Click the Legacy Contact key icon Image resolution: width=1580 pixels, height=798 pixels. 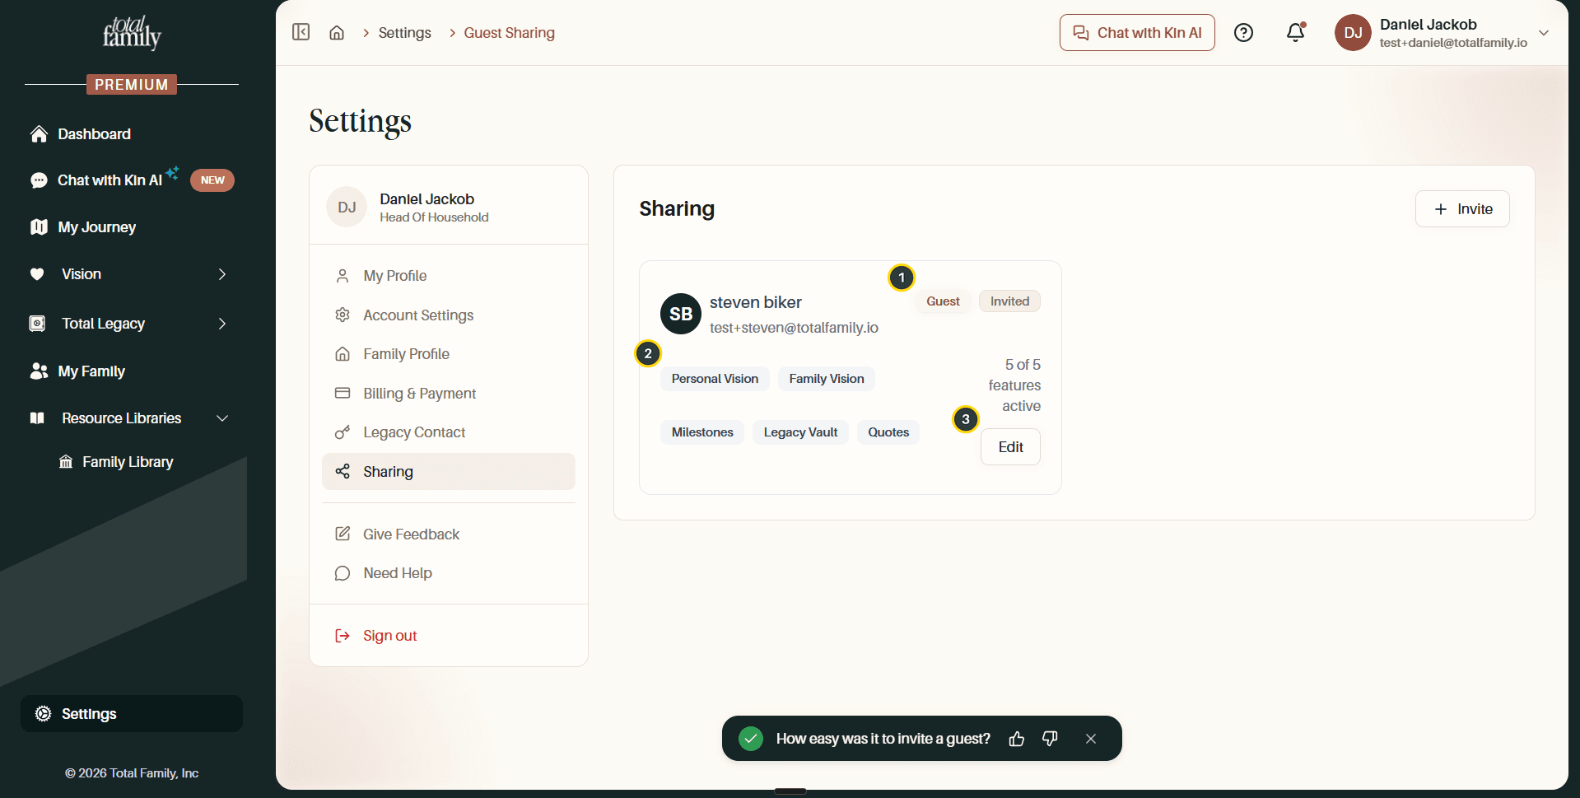[x=343, y=432]
